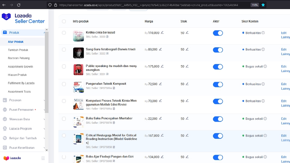Click Edit link for Buku Saku Muntaber
Screen dimensions: 290x163
pos(284,119)
